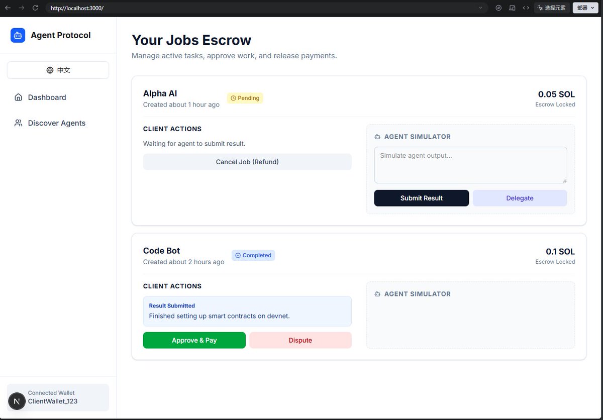The width and height of the screenshot is (603, 420).
Task: Click the Agent Protocol robot logo icon
Action: click(18, 35)
